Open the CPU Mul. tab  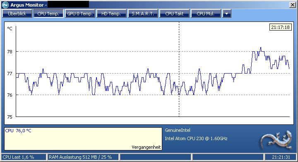click(x=206, y=14)
